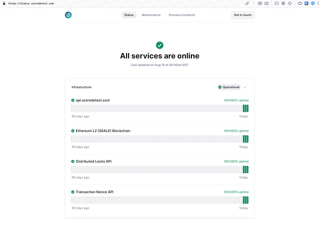Viewport: 319px width, 235px height.
Task: Click the Operational status badge
Action: 229,87
